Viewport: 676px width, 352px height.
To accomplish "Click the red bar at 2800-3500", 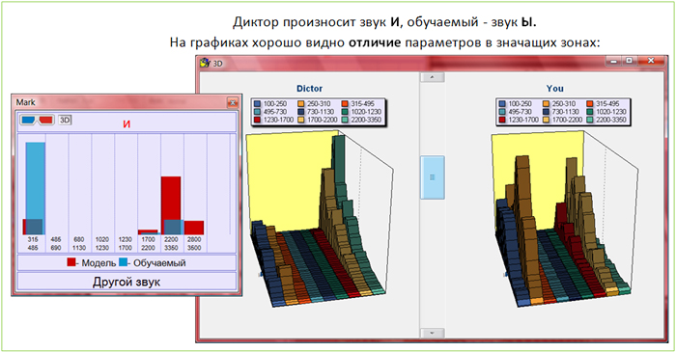I will (x=194, y=228).
